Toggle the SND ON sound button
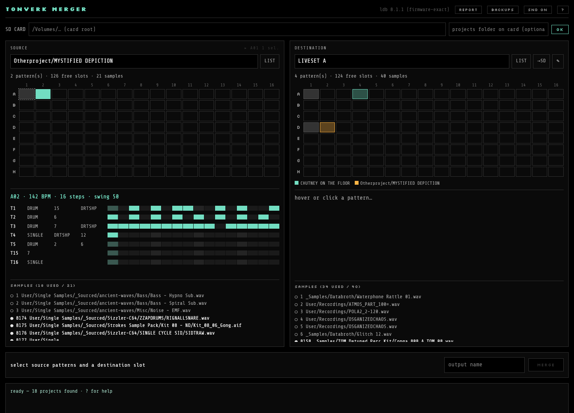Viewport: 574px width, 413px height. pyautogui.click(x=538, y=10)
